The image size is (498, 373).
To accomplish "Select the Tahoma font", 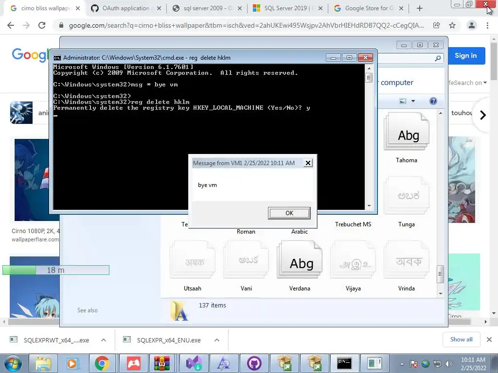I will [407, 138].
